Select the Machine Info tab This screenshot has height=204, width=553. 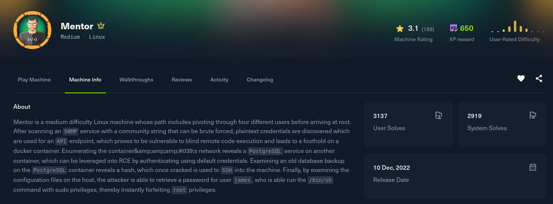coord(85,80)
